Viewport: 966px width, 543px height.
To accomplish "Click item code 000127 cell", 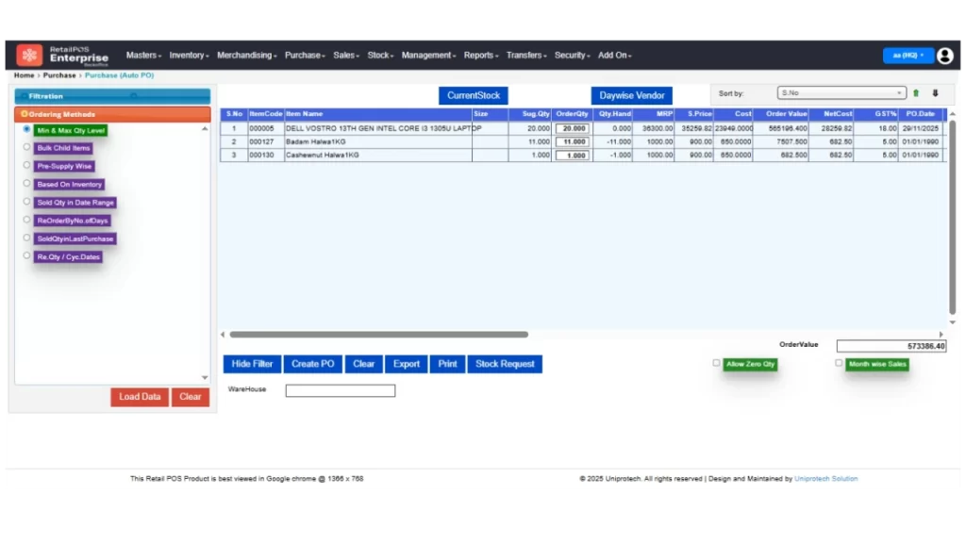I will click(x=265, y=141).
